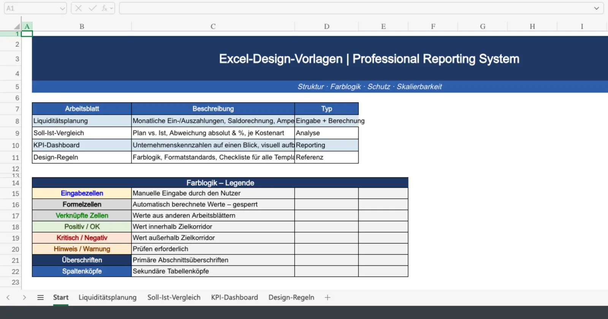
Task: Select column E header
Action: tap(383, 26)
